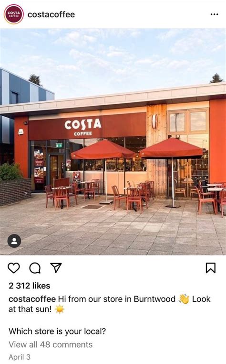226x364 pixels.
Task: Click the round clock on wooden pillar
Action: [155, 121]
